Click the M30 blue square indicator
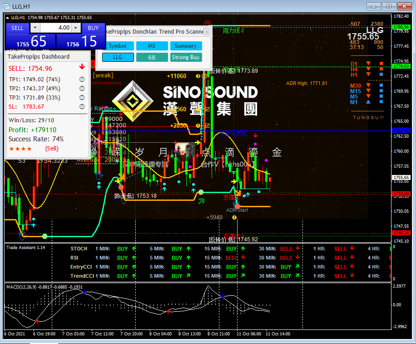Image resolution: width=416 pixels, height=344 pixels. (x=381, y=85)
